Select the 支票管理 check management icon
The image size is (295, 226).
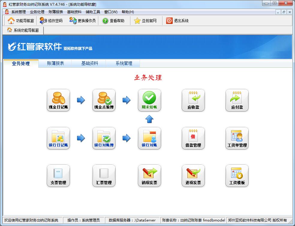(x=58, y=175)
